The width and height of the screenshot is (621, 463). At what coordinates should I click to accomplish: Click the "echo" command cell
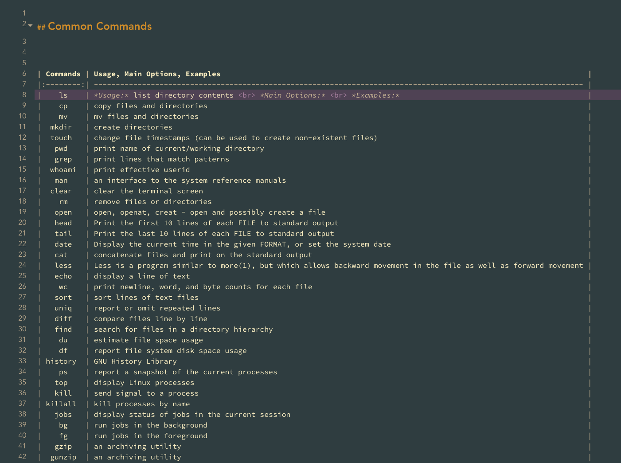pos(63,276)
